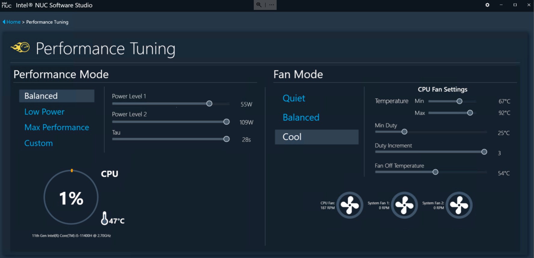Minimize the NUC Software Studio window
This screenshot has width=534, height=258.
[501, 5]
